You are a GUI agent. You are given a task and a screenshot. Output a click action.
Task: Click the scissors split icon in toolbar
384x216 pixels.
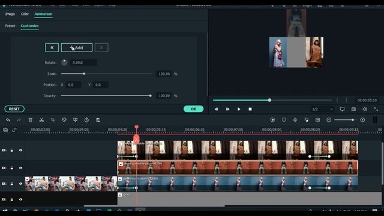point(41,120)
